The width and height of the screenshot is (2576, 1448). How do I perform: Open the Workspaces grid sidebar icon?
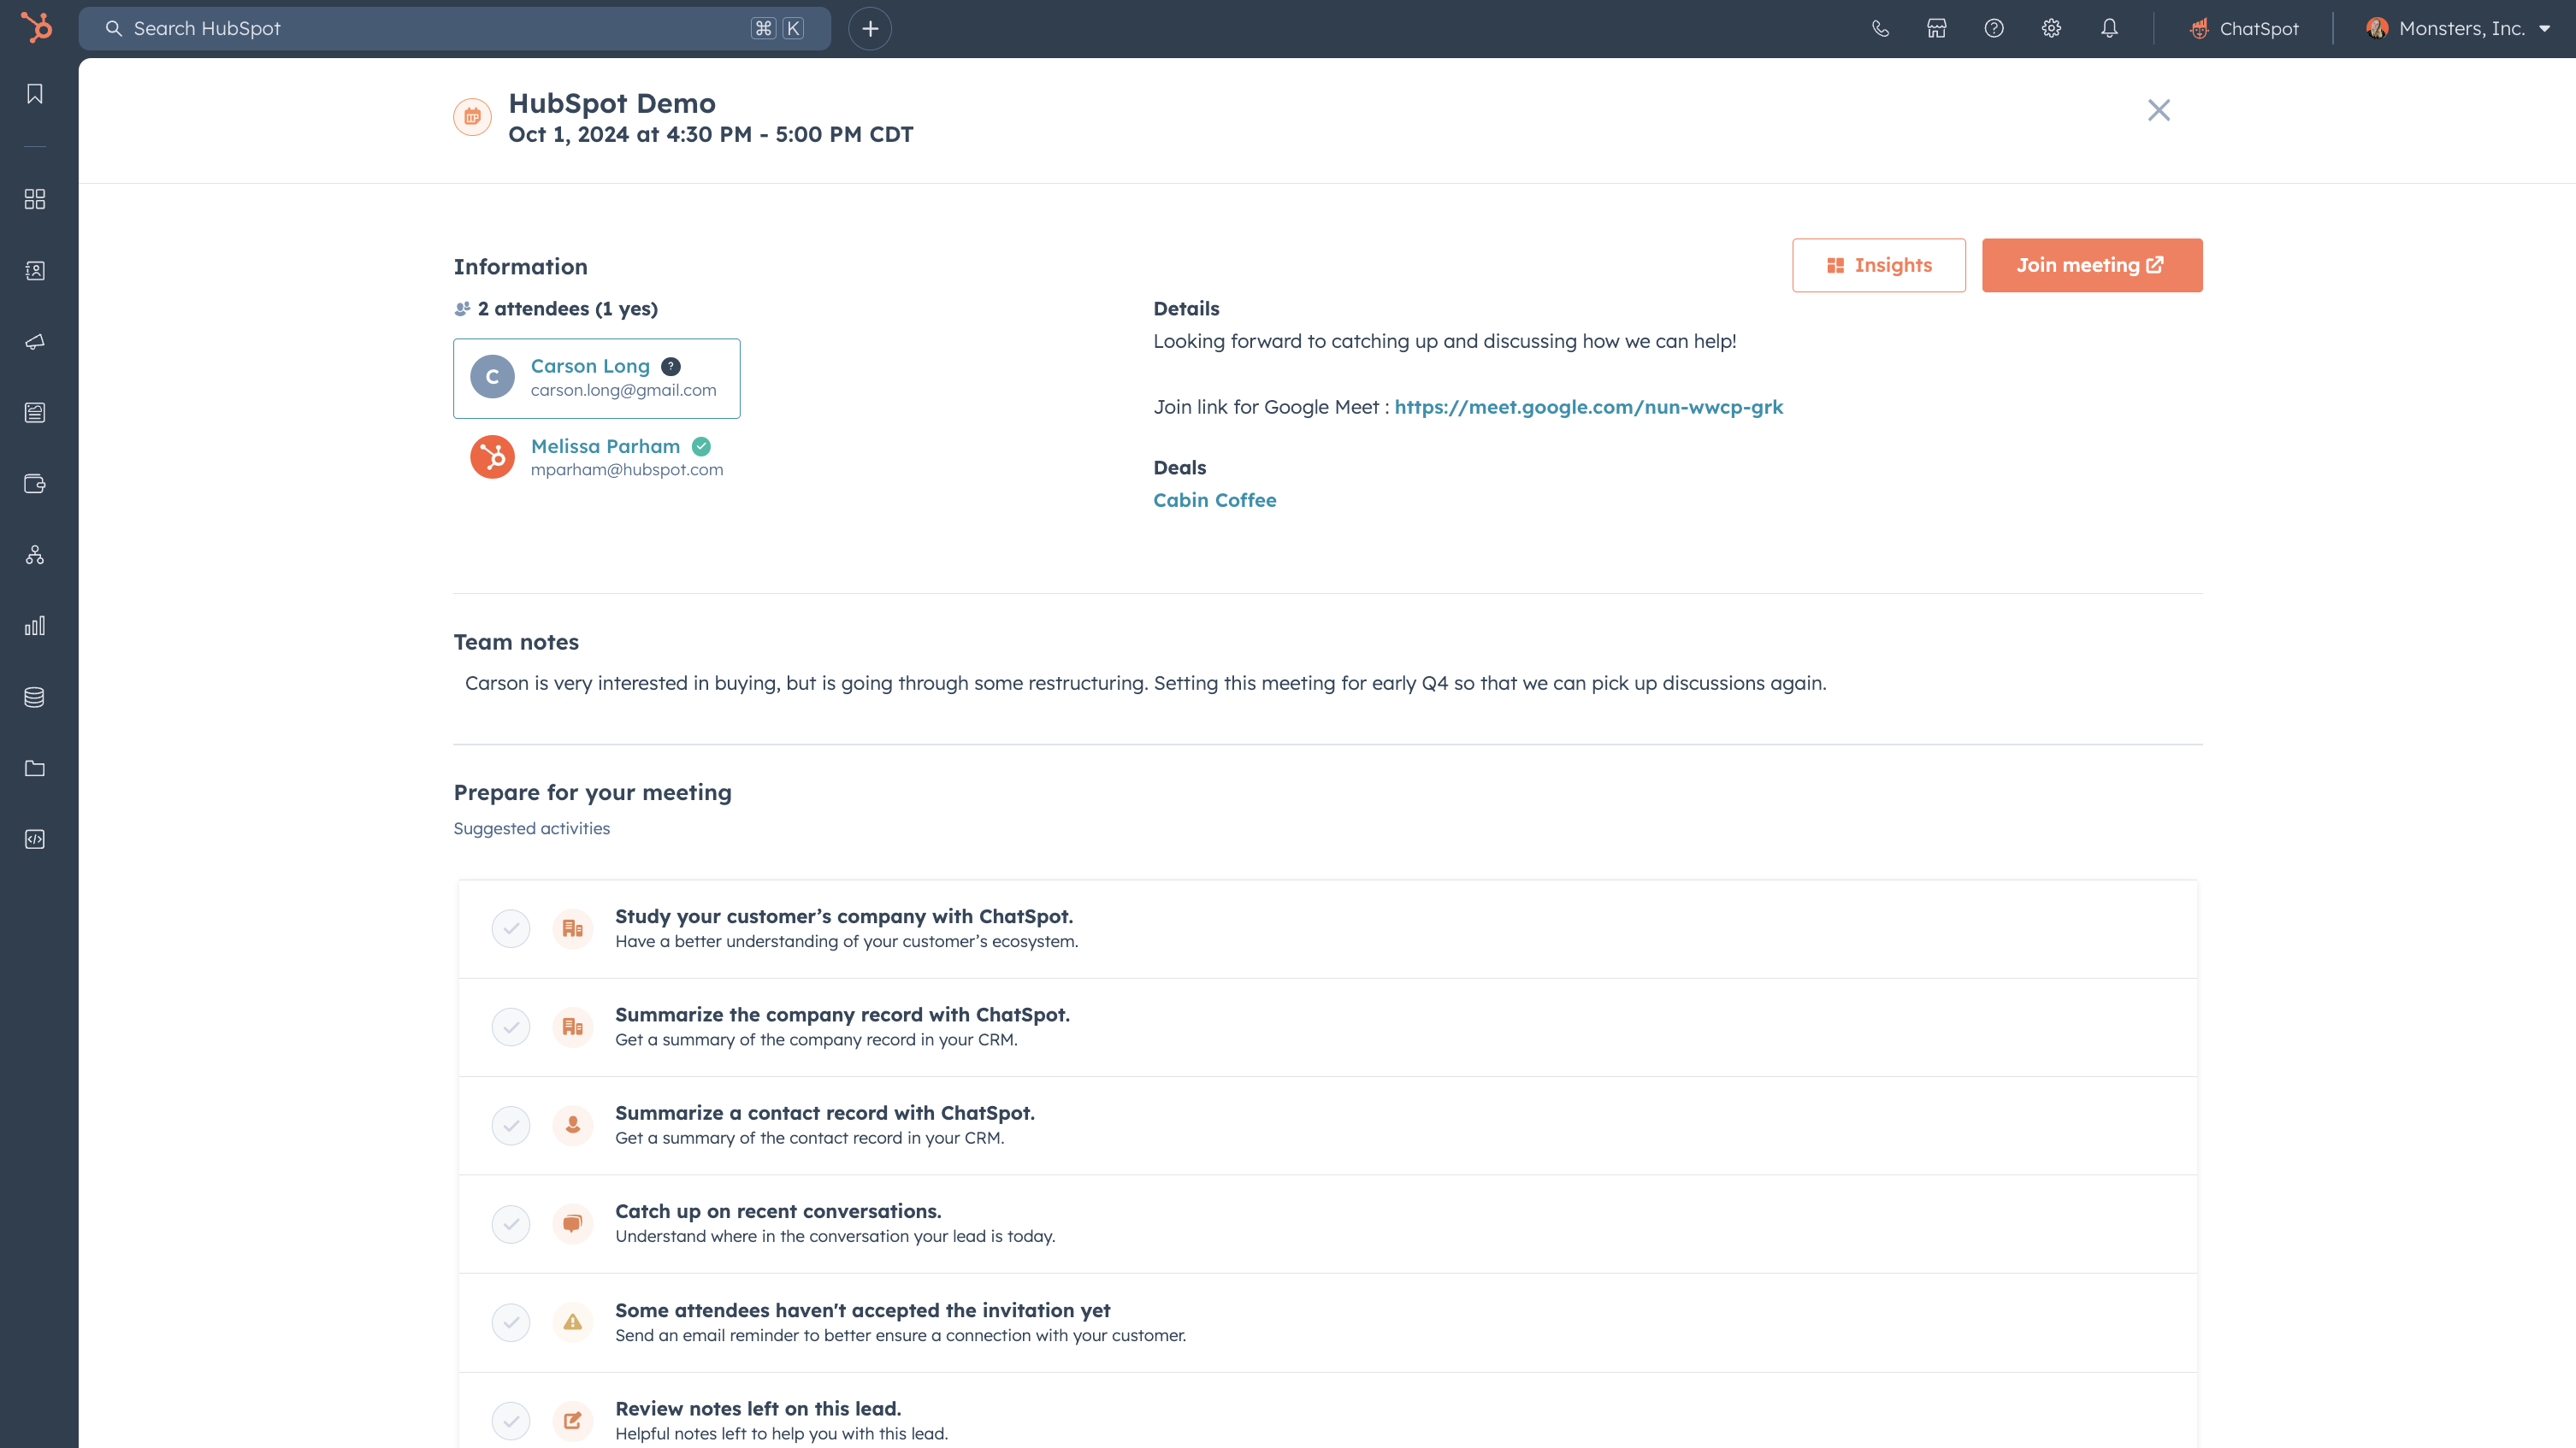(x=35, y=199)
